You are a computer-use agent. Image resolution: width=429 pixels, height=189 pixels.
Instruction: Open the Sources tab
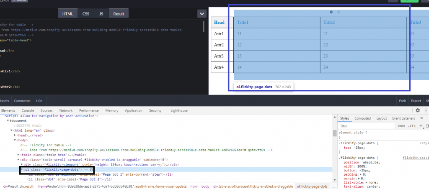coord(47,111)
